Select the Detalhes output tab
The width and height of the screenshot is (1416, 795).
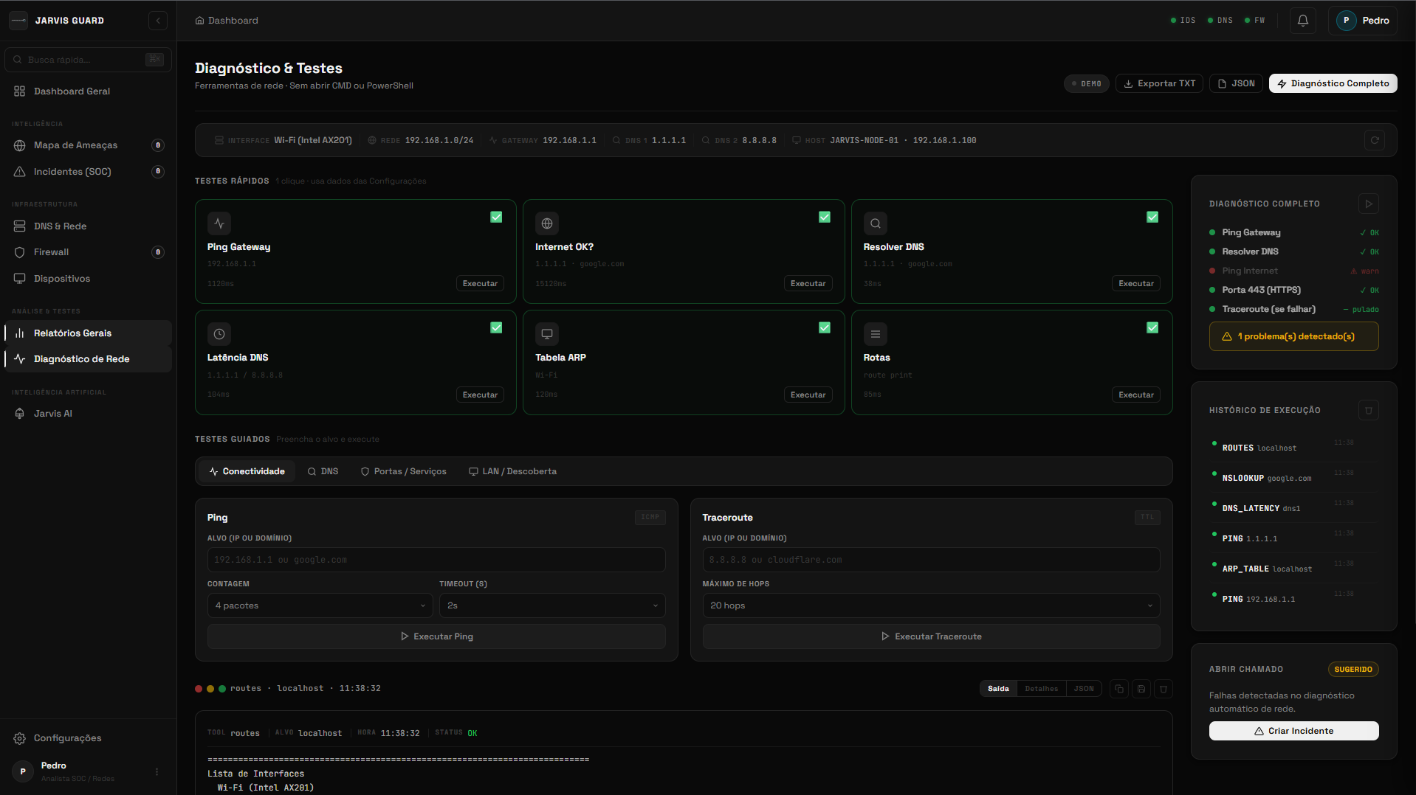(1041, 689)
